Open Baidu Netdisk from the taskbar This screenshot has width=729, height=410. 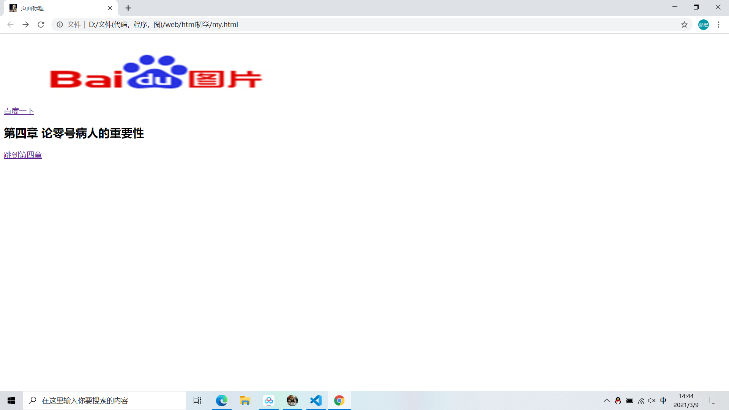tap(269, 401)
